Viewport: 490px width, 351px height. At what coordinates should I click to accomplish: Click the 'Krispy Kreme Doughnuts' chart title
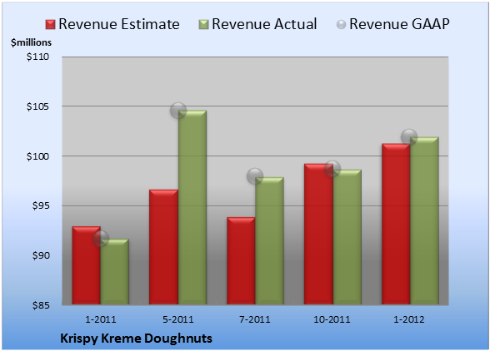point(137,339)
